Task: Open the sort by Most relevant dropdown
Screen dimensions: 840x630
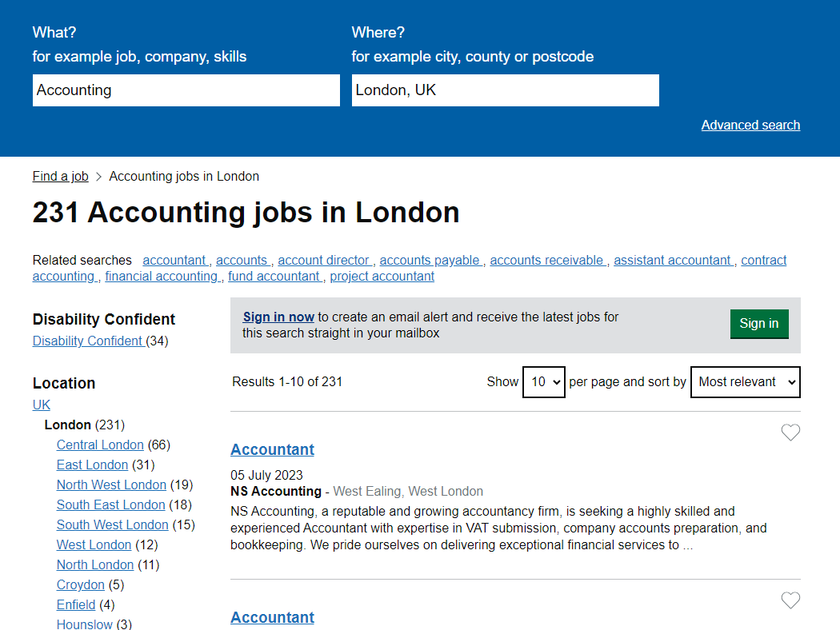Action: click(745, 382)
